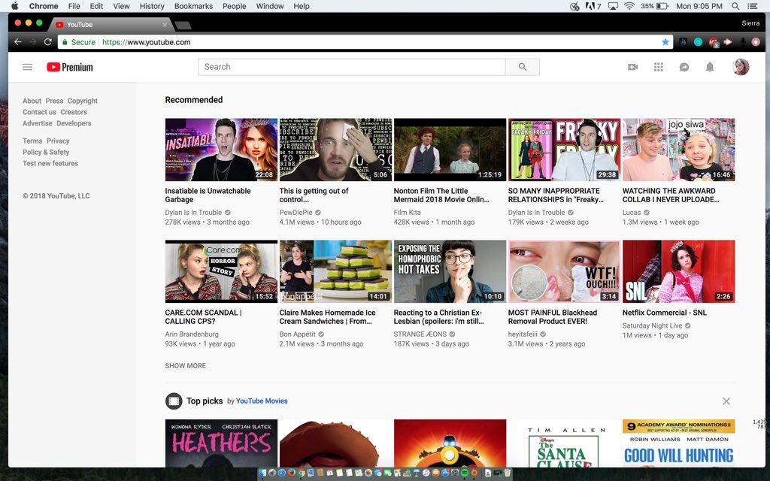Screen dimensions: 770x481
Task: Close the YouTube browser tab
Action: pyautogui.click(x=165, y=25)
